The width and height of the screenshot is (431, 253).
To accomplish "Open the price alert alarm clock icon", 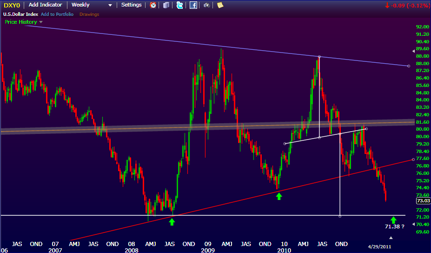I will [x=153, y=5].
